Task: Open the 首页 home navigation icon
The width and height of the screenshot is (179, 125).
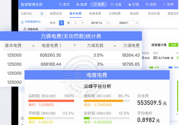Action: tap(60, 4)
